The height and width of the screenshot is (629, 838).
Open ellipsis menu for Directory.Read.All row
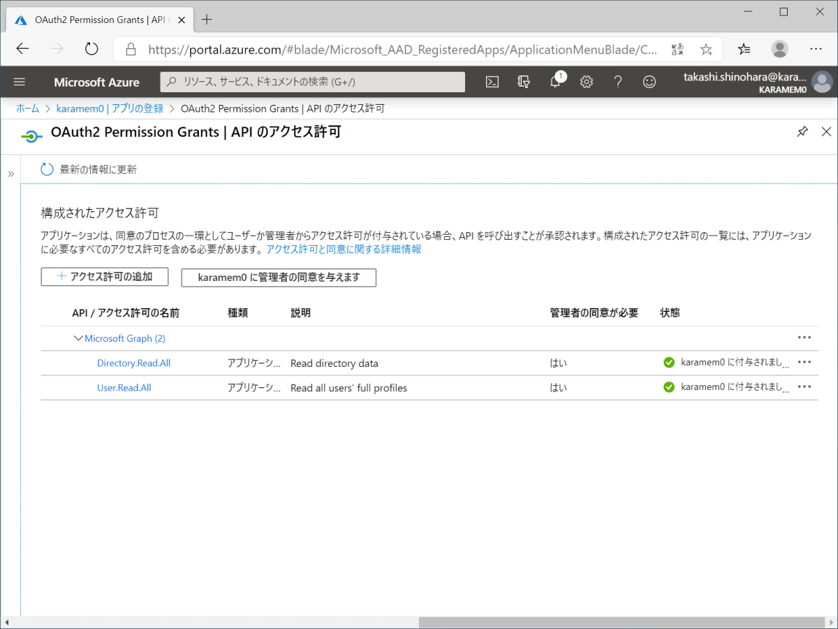click(x=804, y=362)
